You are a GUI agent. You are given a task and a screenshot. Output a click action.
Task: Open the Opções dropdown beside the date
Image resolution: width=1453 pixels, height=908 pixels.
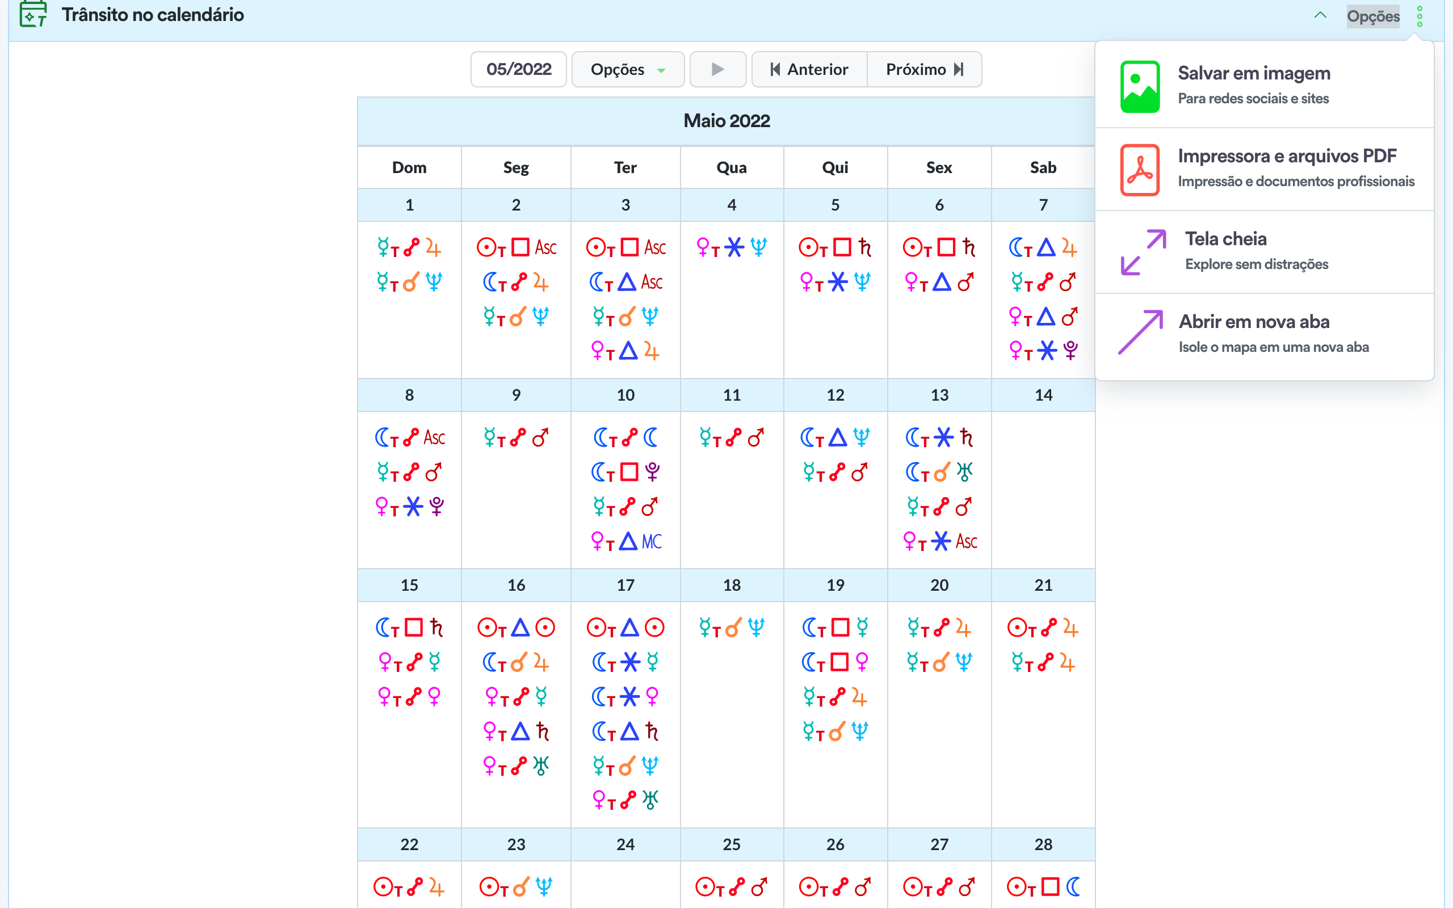[627, 70]
